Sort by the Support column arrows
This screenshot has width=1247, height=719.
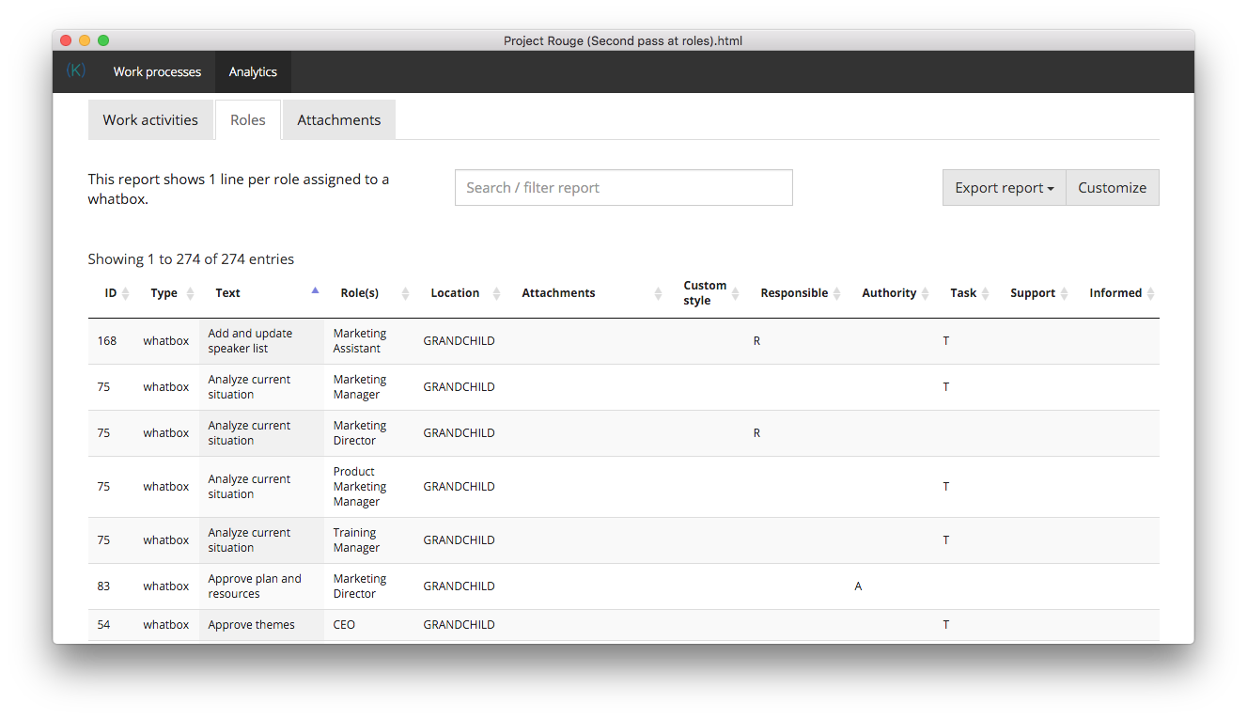(1064, 293)
